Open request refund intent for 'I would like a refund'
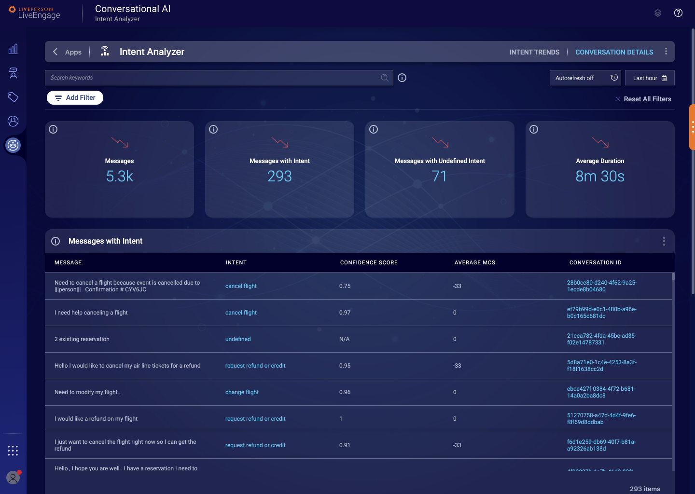Image resolution: width=695 pixels, height=494 pixels. click(x=255, y=419)
